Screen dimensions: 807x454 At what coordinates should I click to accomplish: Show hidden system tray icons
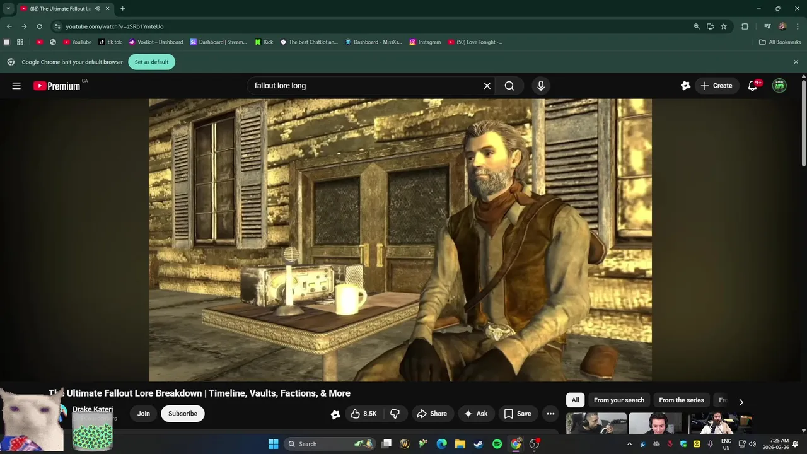point(629,444)
